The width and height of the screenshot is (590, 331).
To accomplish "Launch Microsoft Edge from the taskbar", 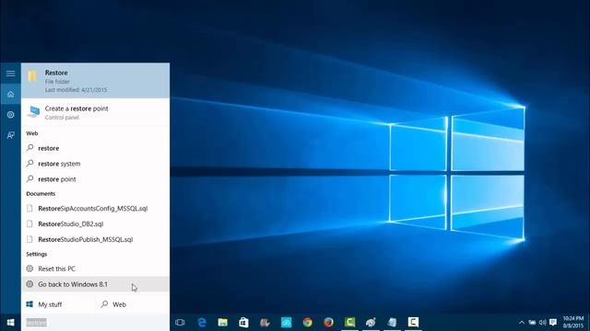I will point(202,323).
